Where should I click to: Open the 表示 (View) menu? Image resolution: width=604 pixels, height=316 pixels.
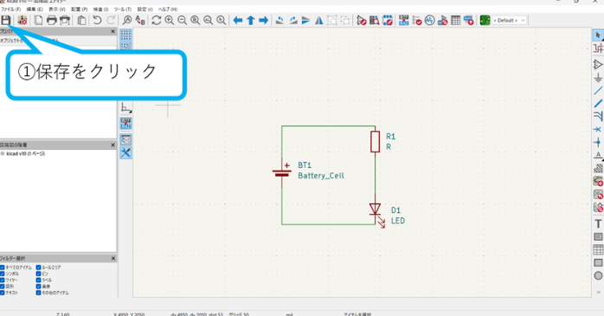(57, 9)
